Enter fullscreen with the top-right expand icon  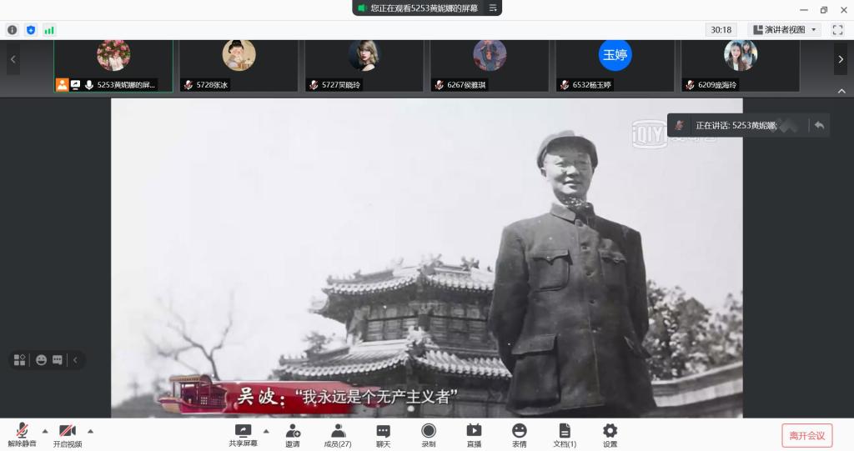coord(837,30)
